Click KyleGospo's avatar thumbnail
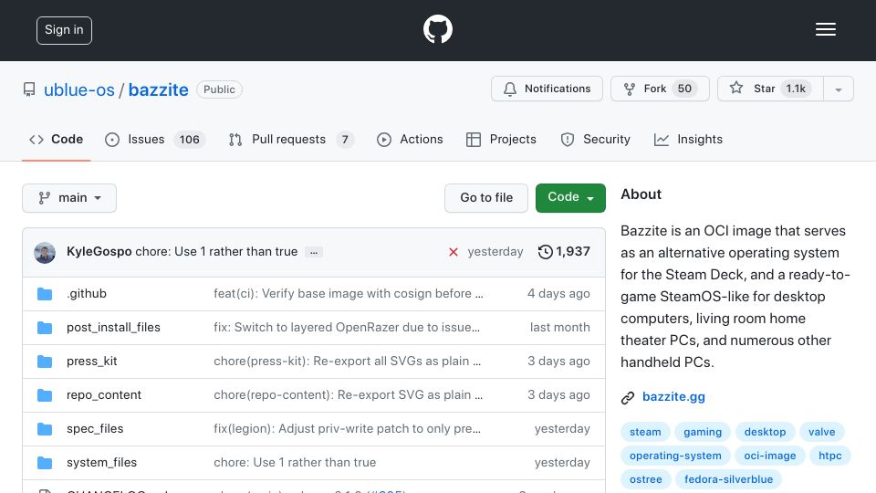Viewport: 876px width, 493px height. click(x=45, y=253)
